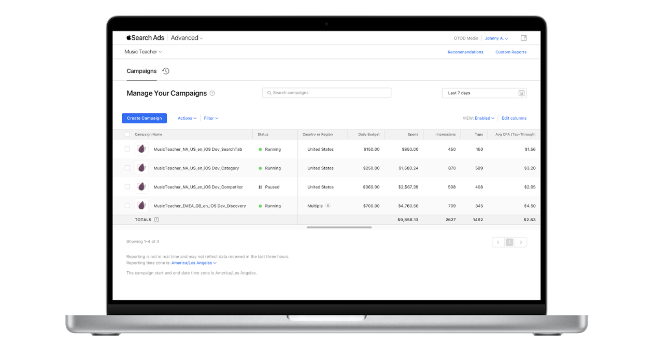Image resolution: width=656 pixels, height=348 pixels.
Task: Select the checkbox for the Category campaign
Action: tap(127, 168)
